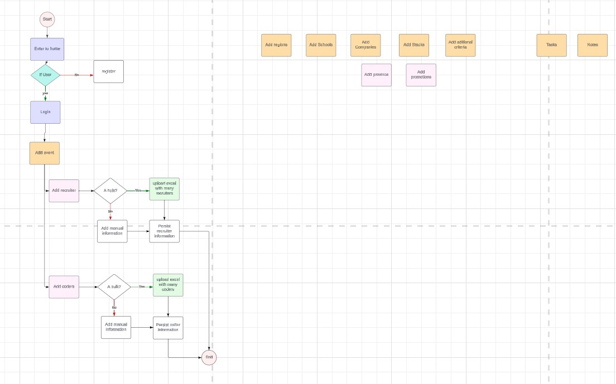
Task: Click the upload excel with many recruiters box
Action: (x=164, y=189)
